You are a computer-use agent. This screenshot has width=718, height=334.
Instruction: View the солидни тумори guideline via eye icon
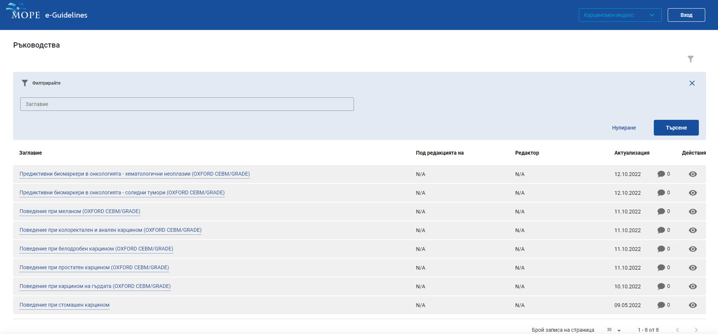pos(693,193)
